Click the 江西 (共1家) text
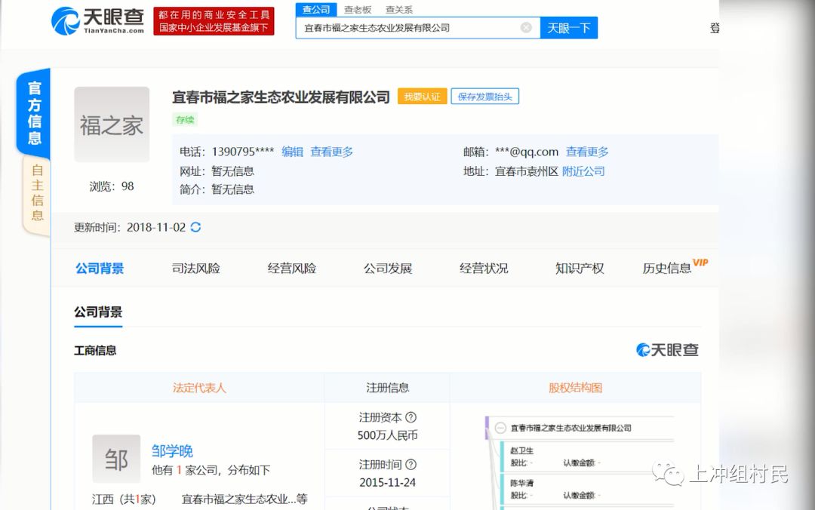The image size is (815, 510). [x=124, y=499]
